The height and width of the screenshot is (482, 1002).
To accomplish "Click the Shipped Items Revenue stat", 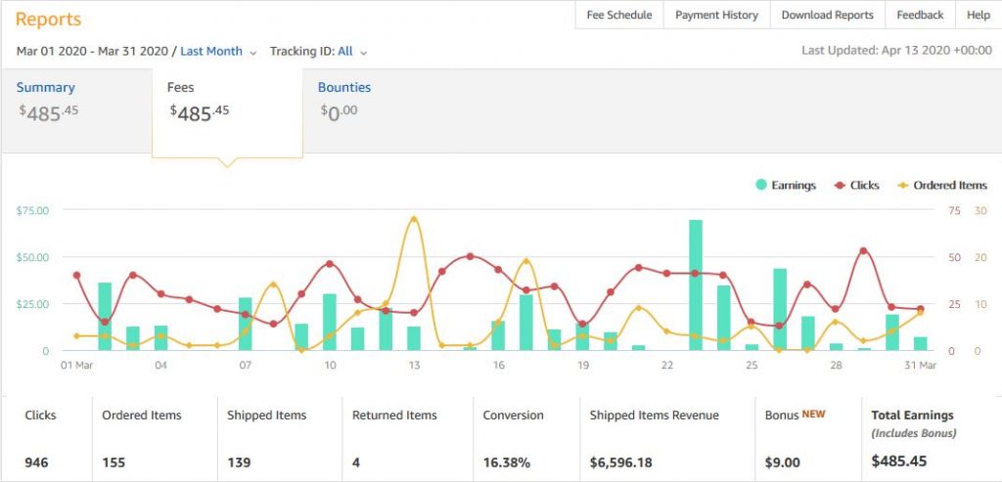I will coord(665,438).
